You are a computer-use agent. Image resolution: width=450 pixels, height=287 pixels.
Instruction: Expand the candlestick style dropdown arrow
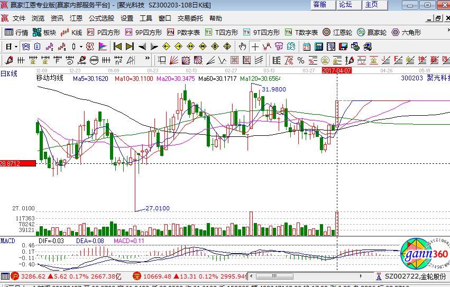[81, 46]
